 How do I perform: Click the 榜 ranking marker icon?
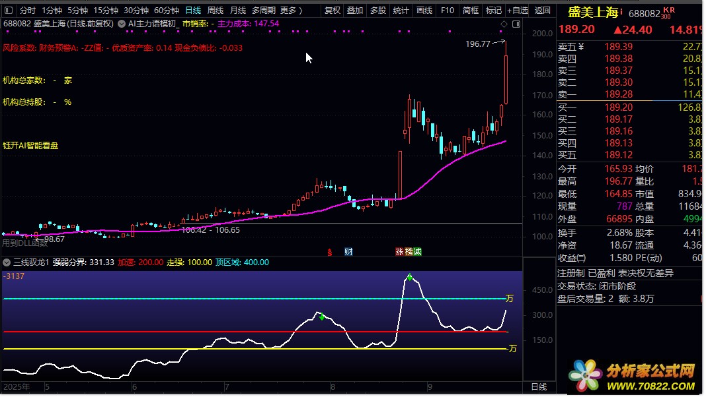coord(409,252)
